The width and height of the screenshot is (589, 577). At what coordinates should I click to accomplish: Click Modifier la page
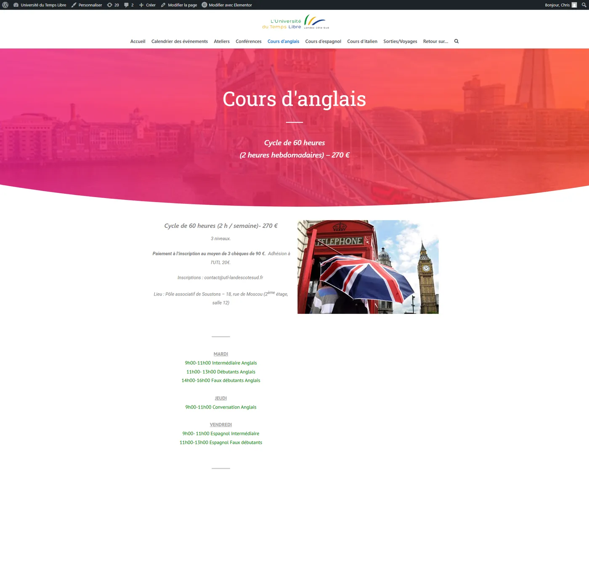[x=179, y=5]
